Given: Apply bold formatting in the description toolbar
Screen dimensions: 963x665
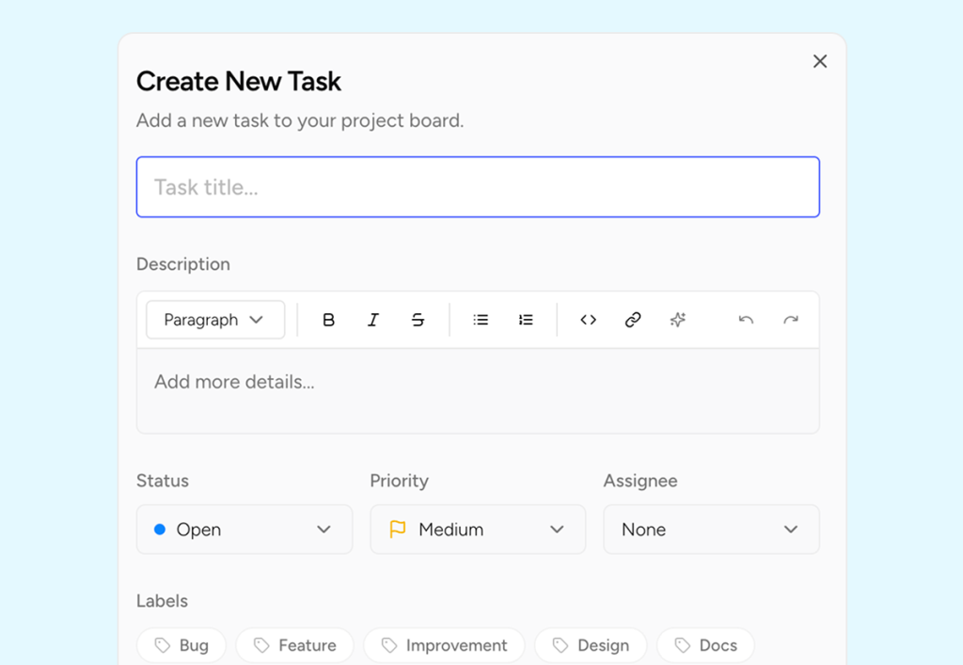Looking at the screenshot, I should click(328, 320).
